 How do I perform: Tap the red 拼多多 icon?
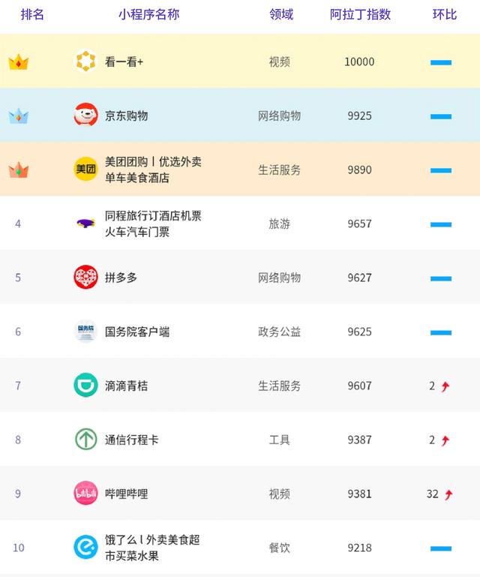tap(85, 278)
